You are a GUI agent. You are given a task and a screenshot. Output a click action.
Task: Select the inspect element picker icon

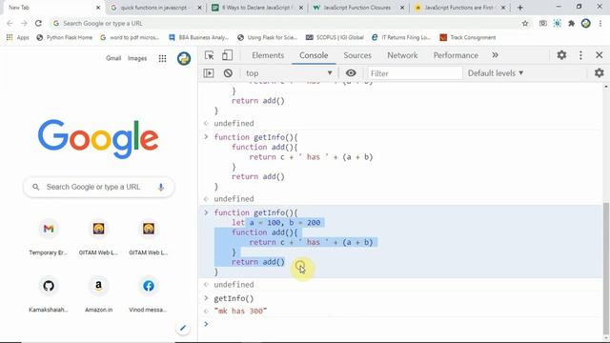pos(210,55)
